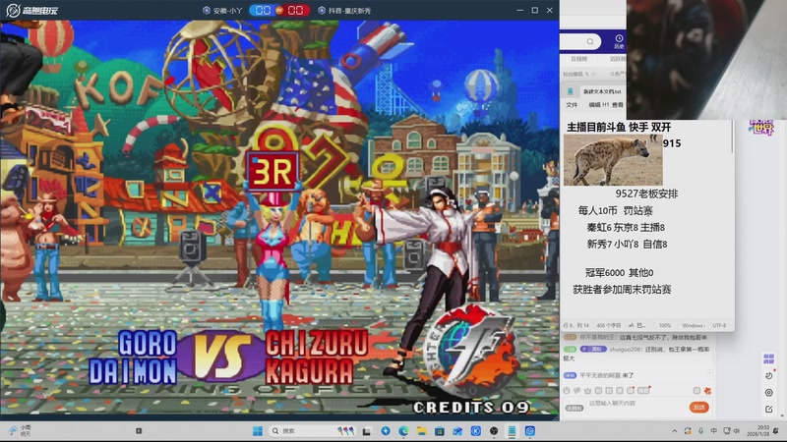
Task: Click the orange 发送 send button
Action: coord(698,408)
